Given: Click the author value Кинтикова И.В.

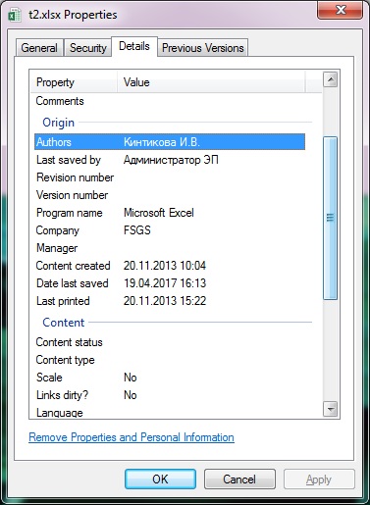Looking at the screenshot, I should coord(162,142).
